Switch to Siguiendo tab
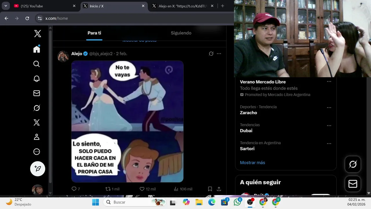This screenshot has width=371, height=209. click(181, 33)
